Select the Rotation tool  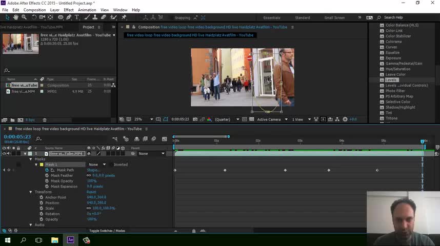coord(34,17)
